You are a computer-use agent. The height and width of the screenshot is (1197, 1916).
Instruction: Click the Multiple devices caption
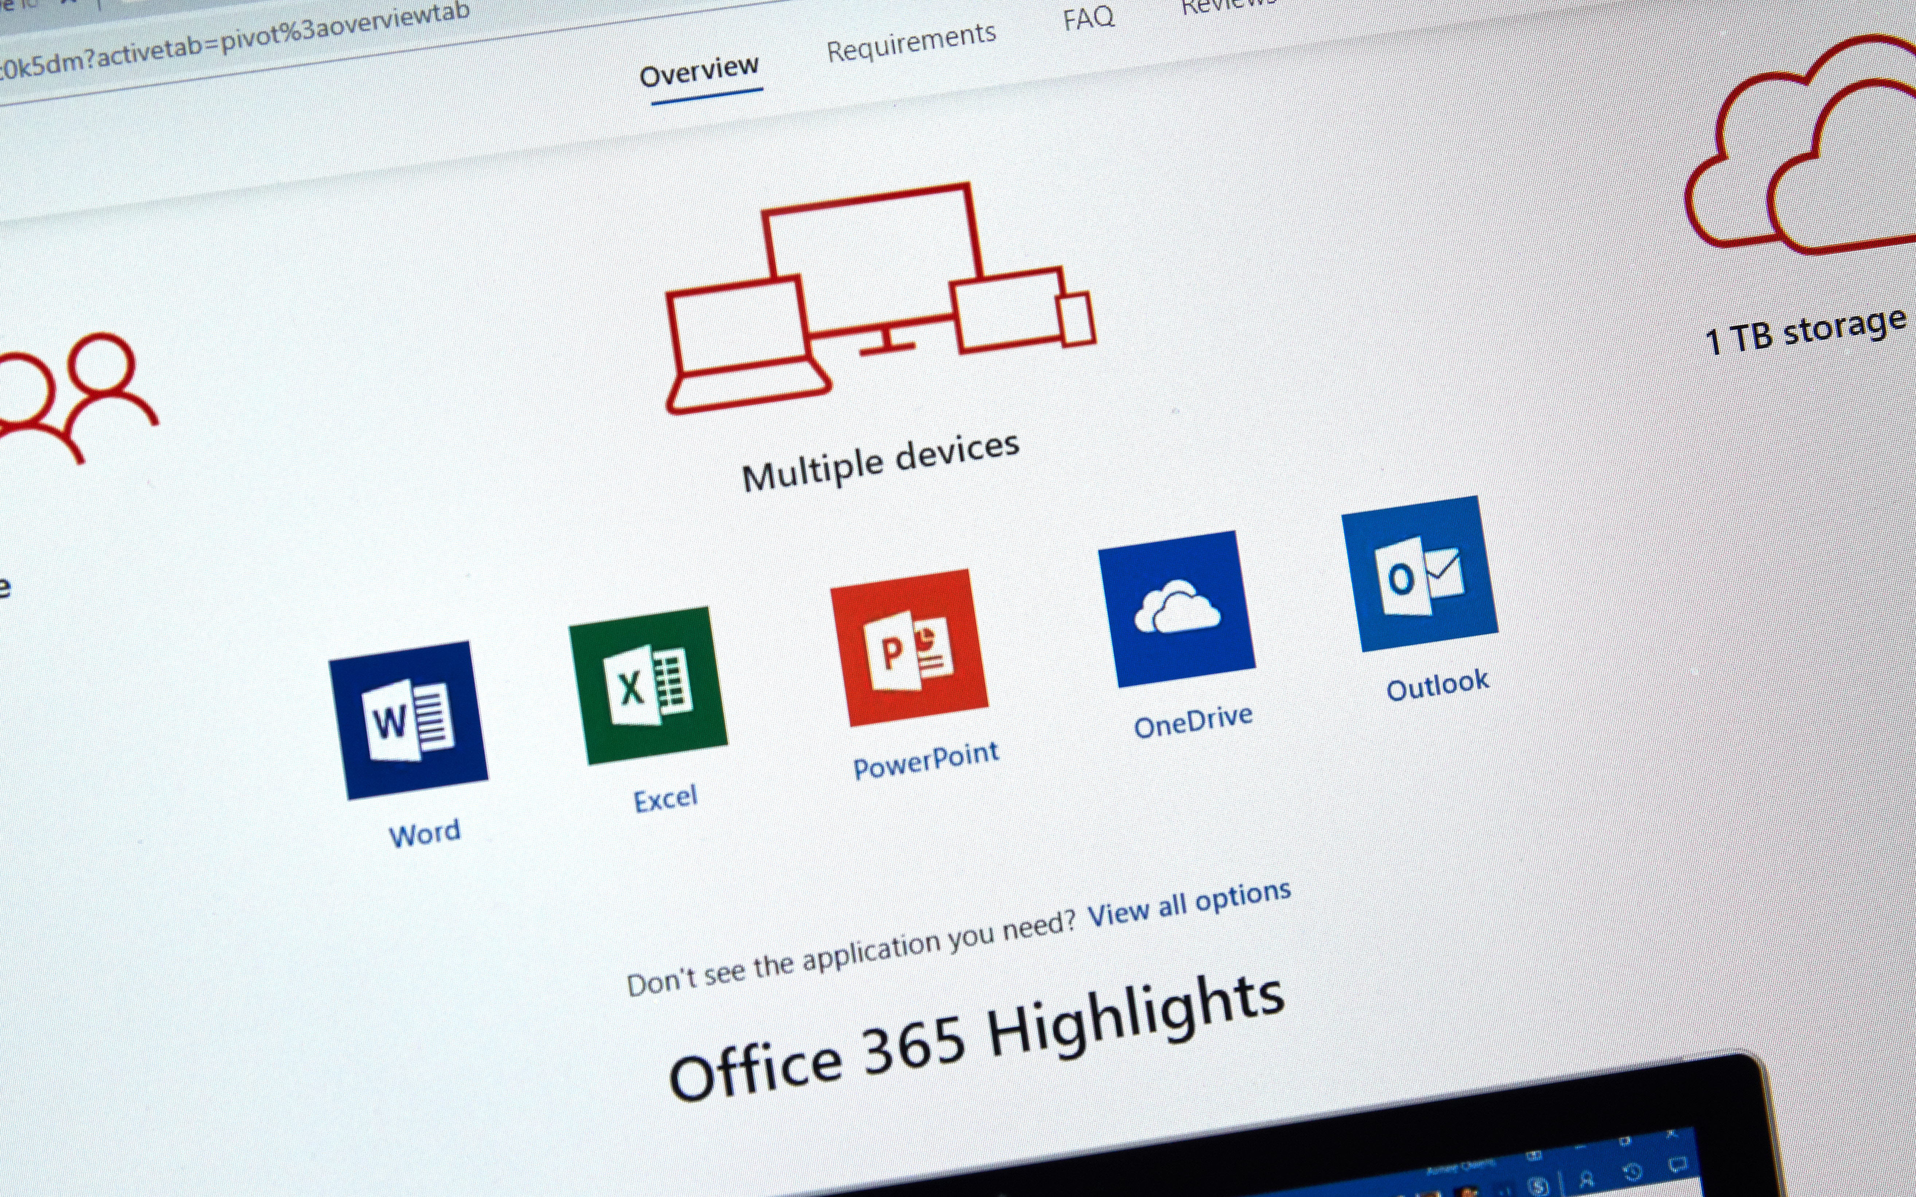880,462
